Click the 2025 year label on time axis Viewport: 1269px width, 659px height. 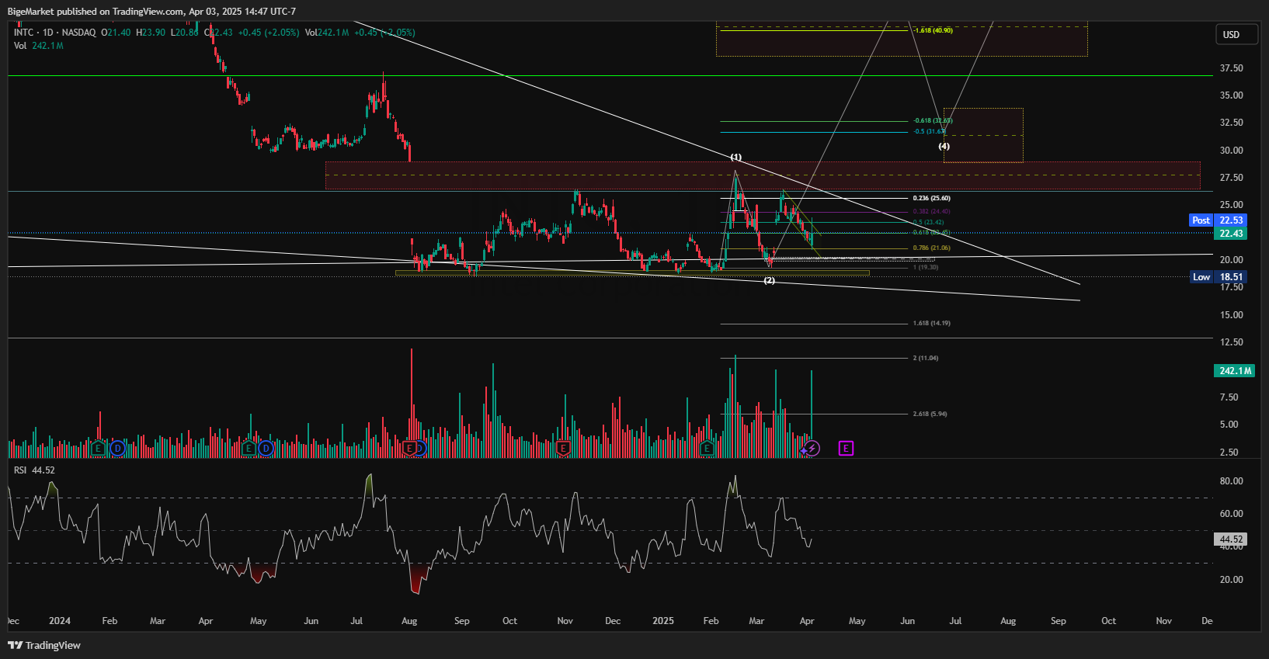point(662,621)
